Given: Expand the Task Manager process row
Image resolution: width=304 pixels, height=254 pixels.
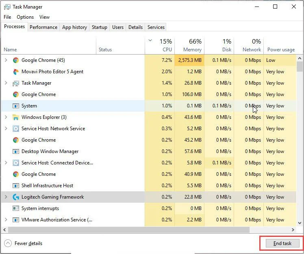Looking at the screenshot, I should point(6,83).
